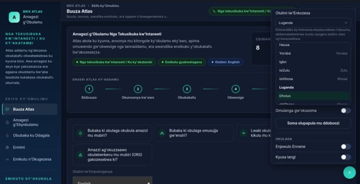Click Bubaka ki obulaga okubula amazzi question
The height and width of the screenshot is (184, 360).
point(112,133)
